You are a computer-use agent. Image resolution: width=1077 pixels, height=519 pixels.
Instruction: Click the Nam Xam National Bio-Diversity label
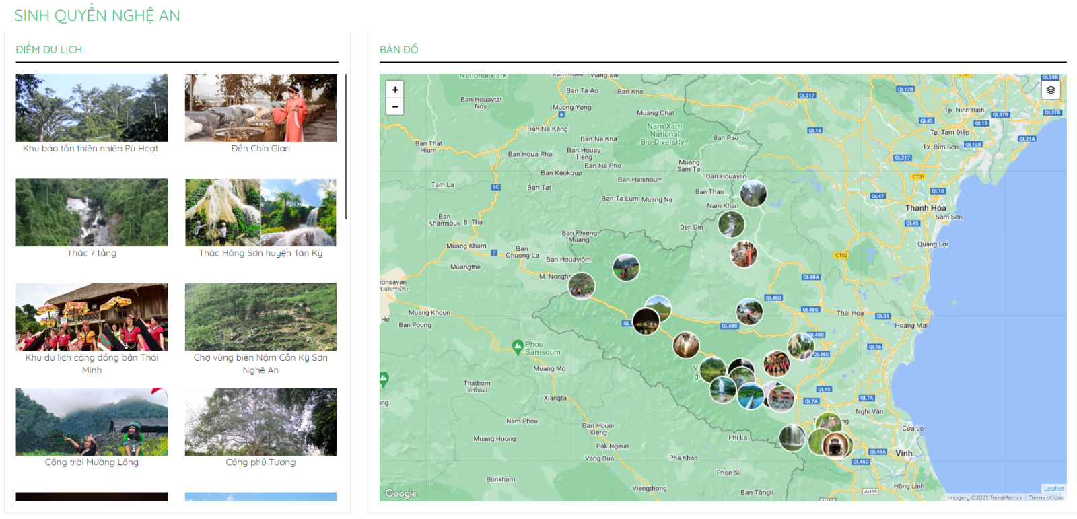click(664, 134)
